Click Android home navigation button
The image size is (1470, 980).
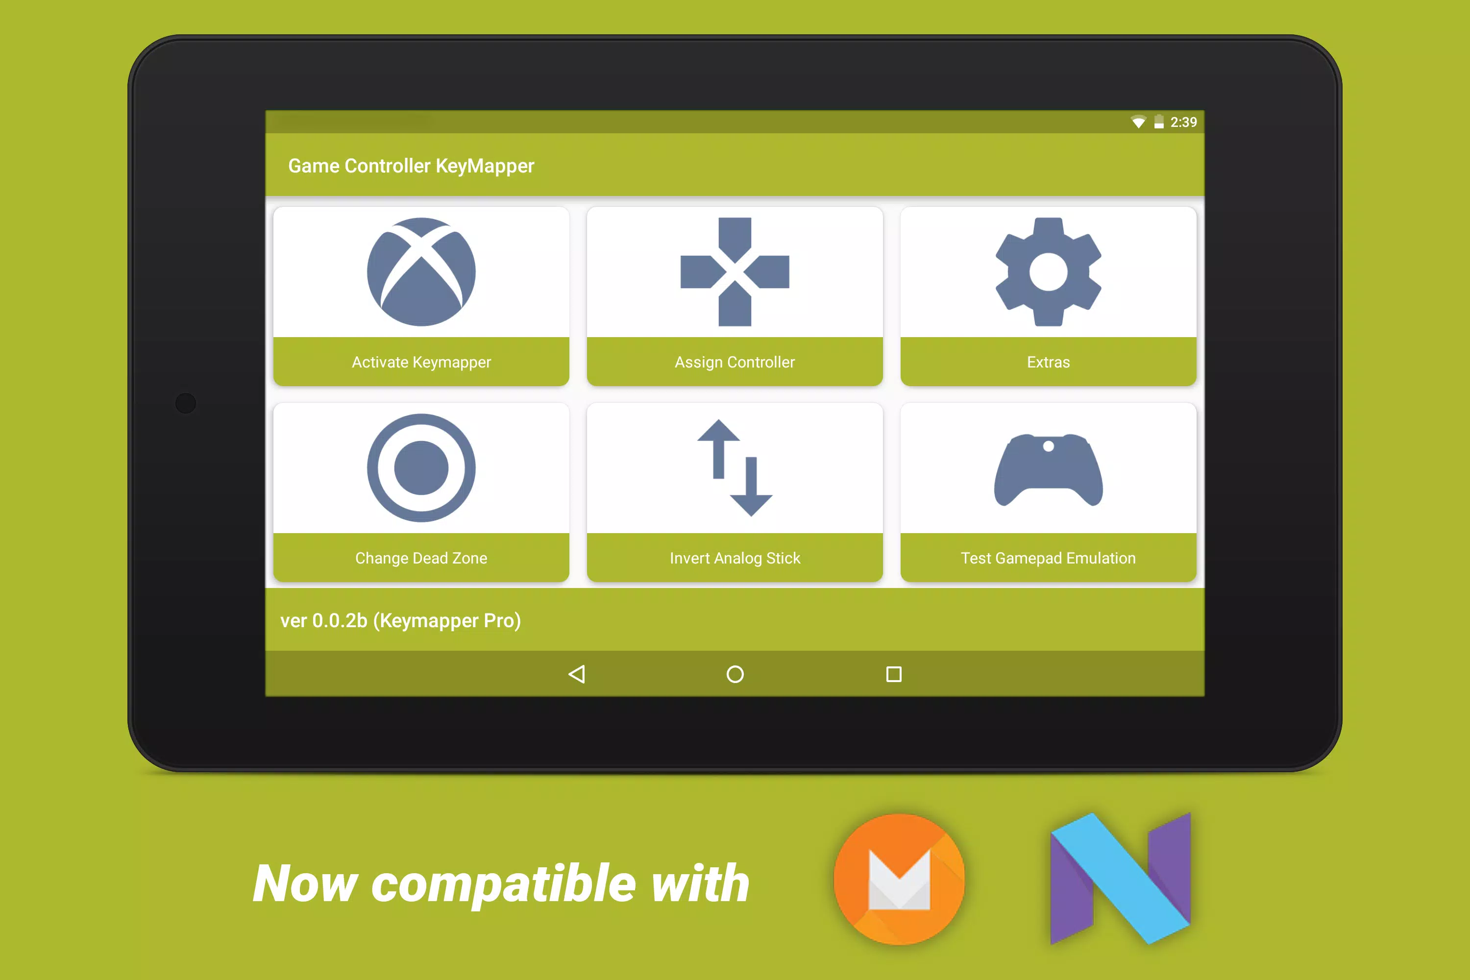pyautogui.click(x=734, y=674)
